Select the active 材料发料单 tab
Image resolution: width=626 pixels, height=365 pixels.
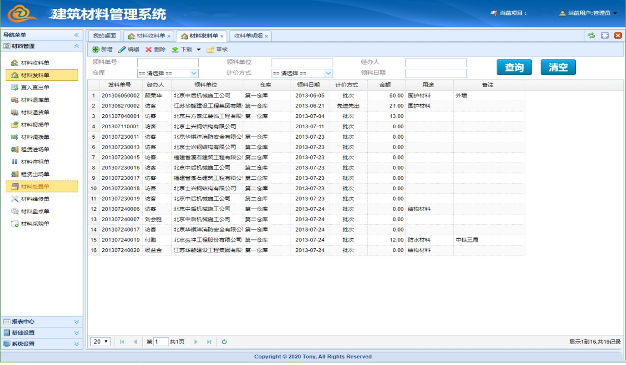click(201, 36)
